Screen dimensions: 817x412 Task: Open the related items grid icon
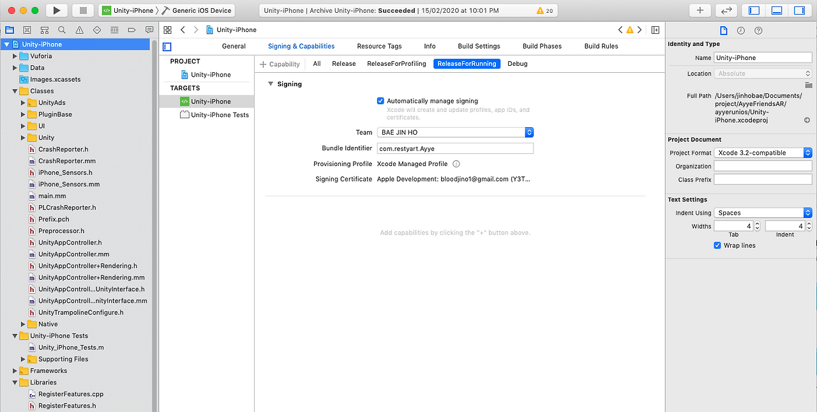(x=167, y=30)
